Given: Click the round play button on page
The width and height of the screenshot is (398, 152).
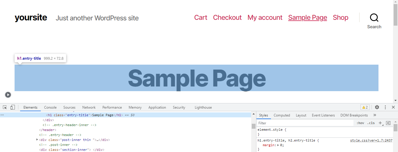Looking at the screenshot, I should 8,95.
